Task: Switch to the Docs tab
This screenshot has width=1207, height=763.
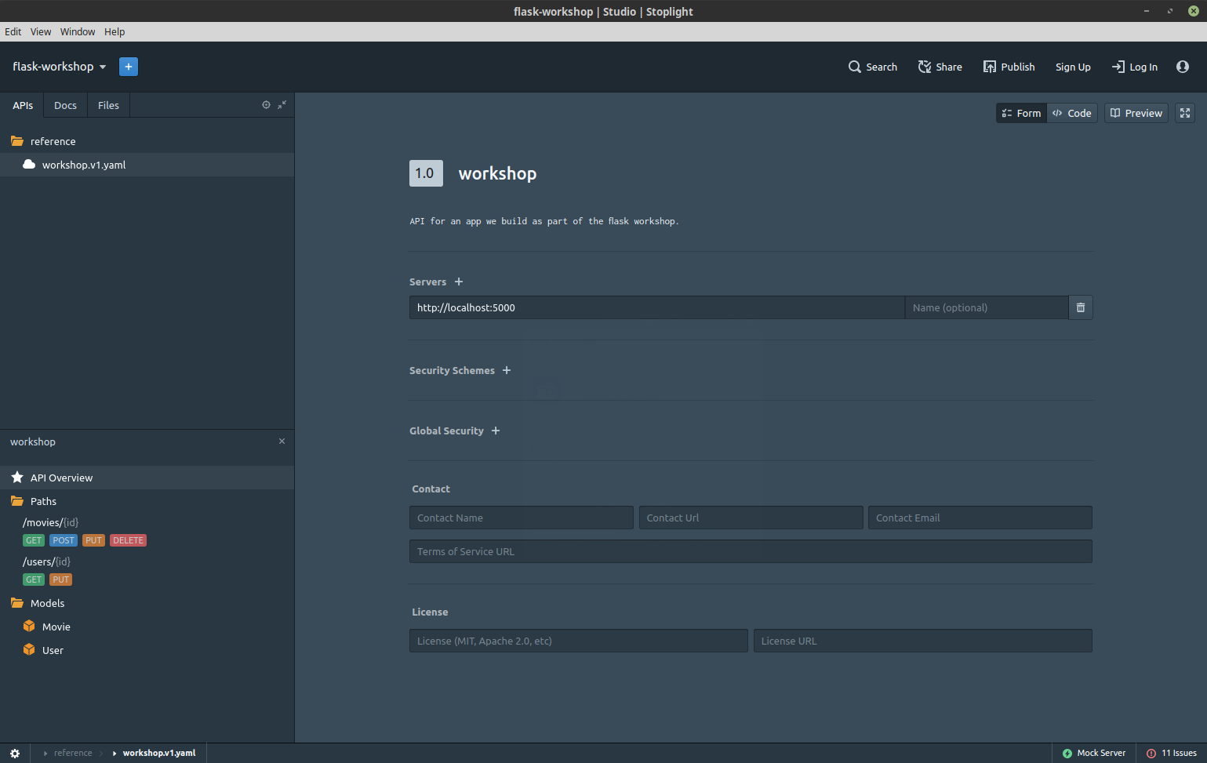Action: (65, 105)
